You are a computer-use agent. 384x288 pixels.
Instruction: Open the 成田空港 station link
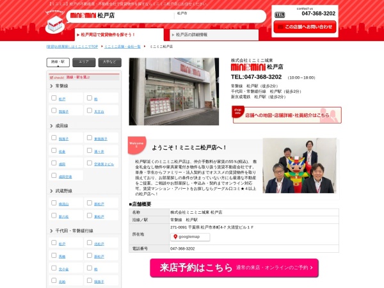click(65, 177)
